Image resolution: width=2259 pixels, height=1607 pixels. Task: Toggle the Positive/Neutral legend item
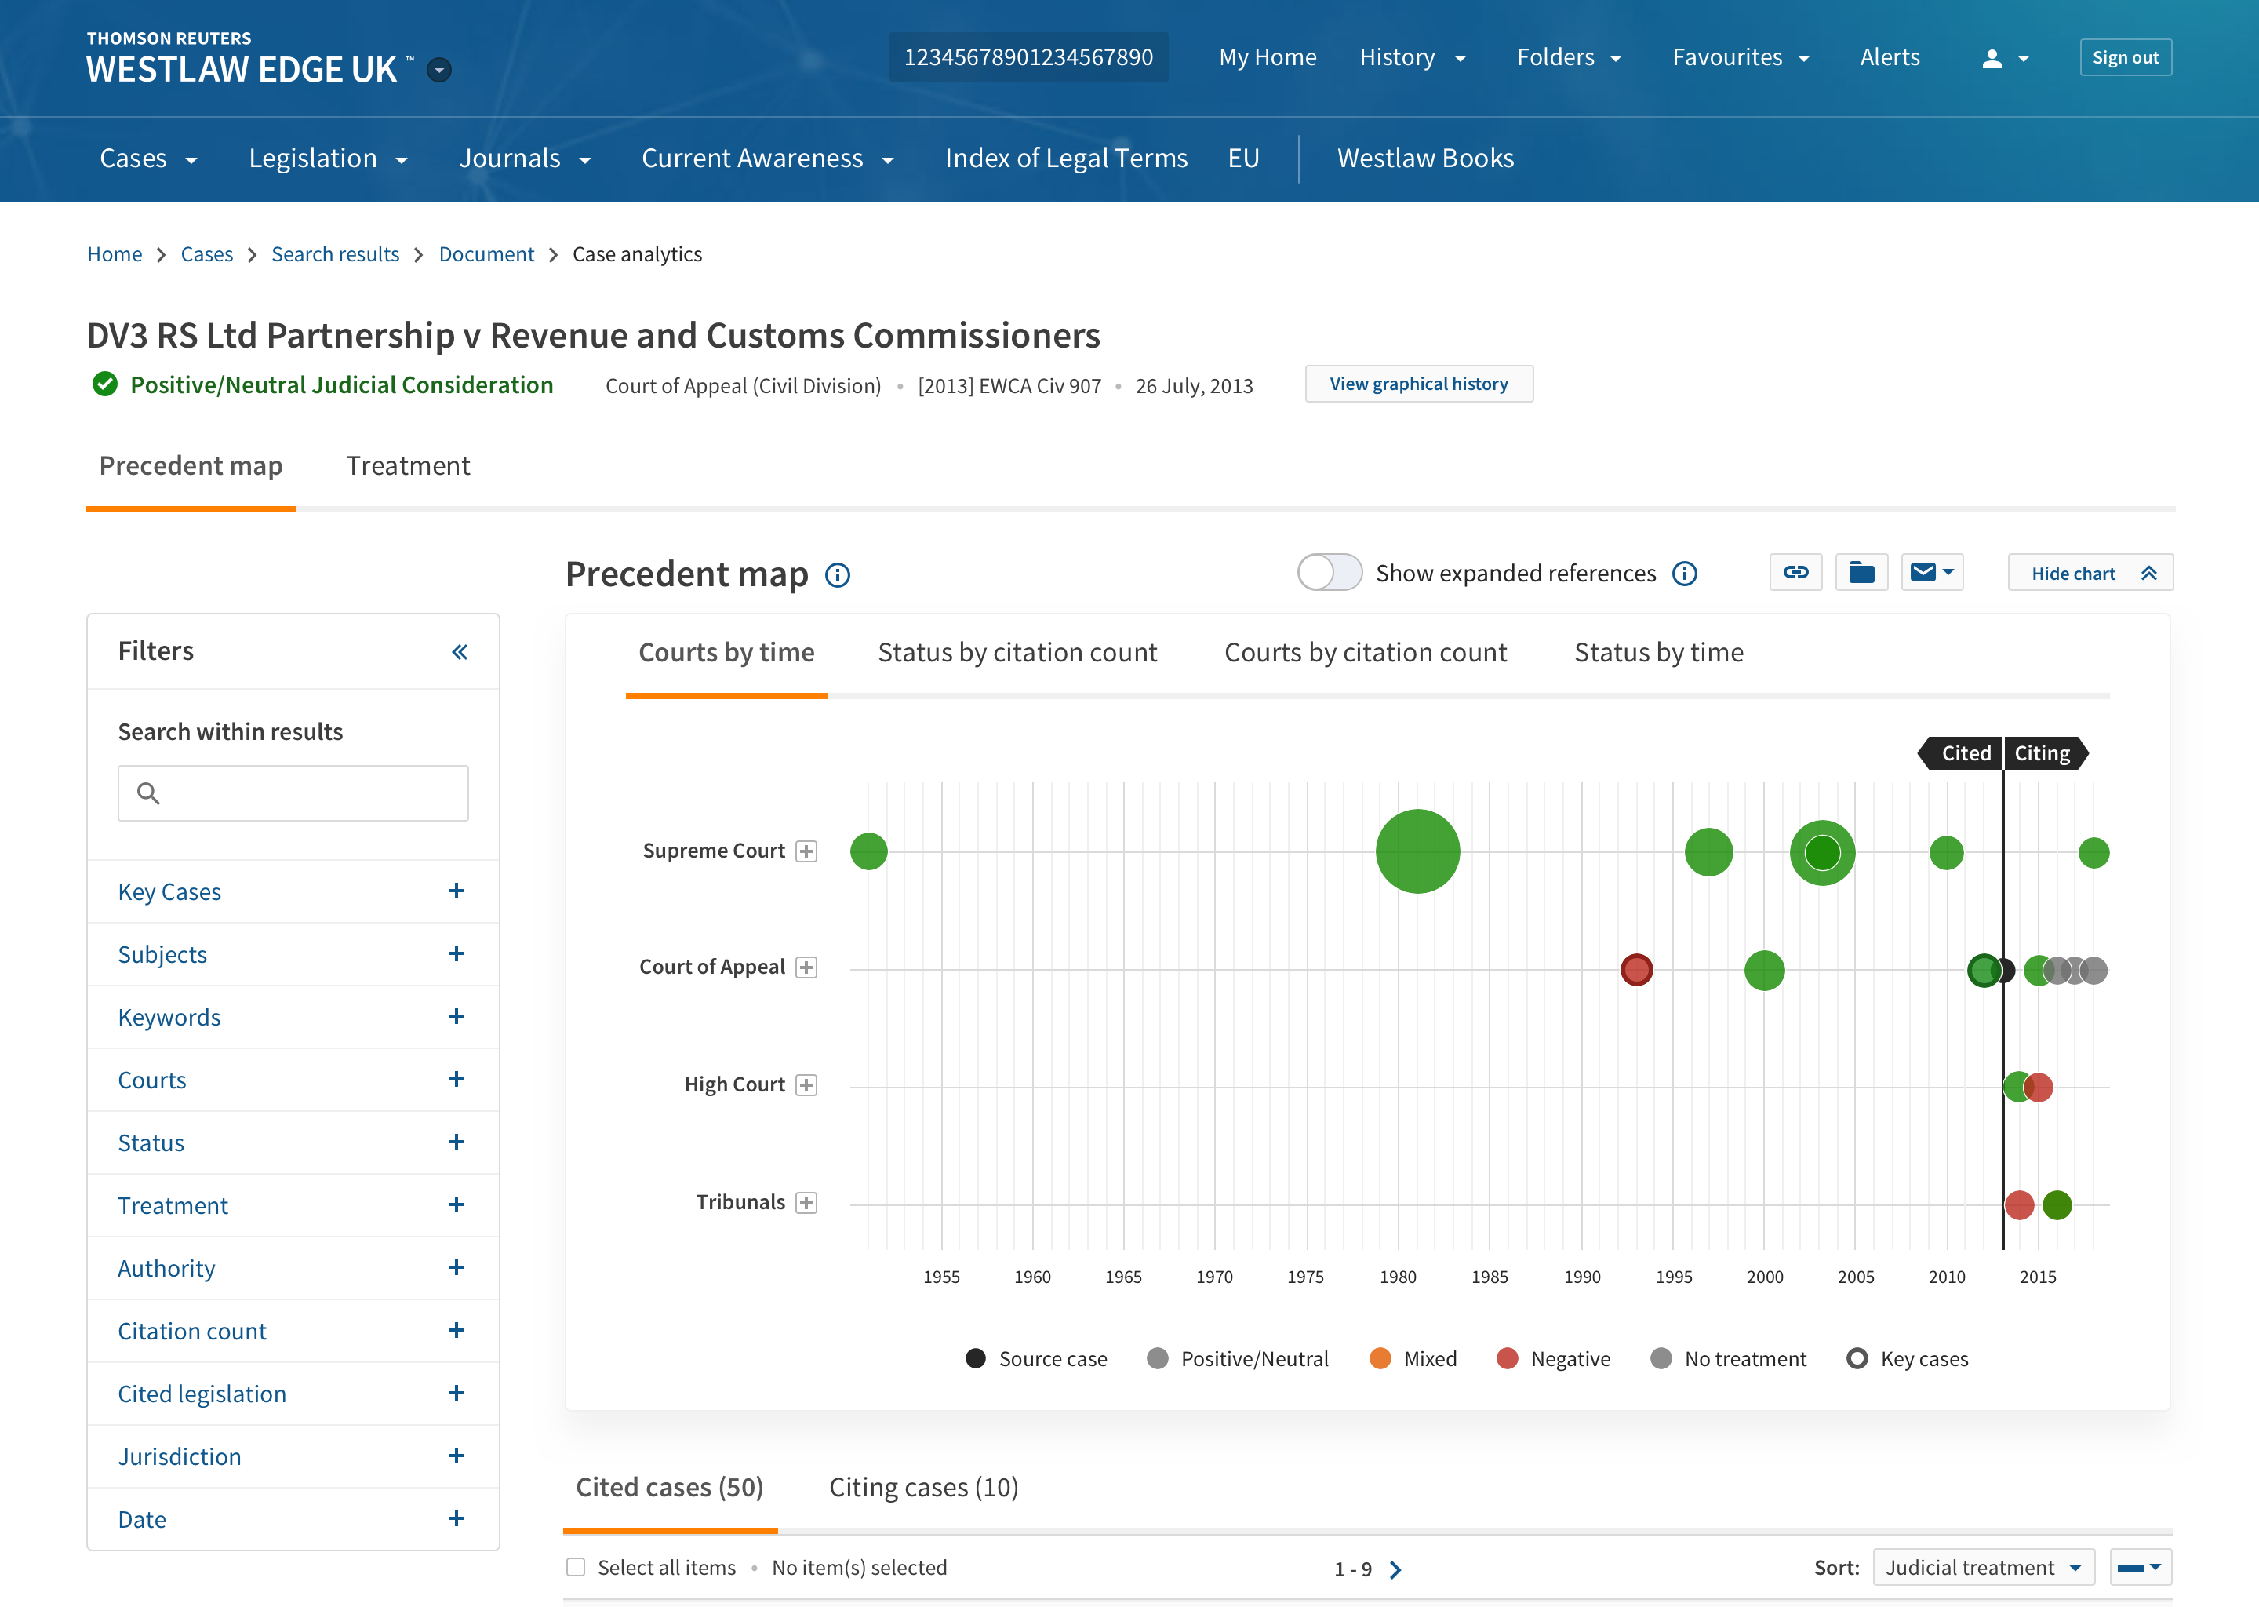click(1237, 1358)
